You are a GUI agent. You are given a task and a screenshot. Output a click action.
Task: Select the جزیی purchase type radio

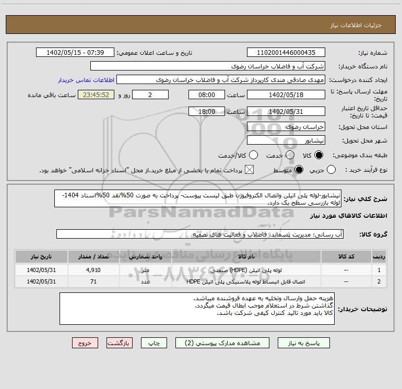pyautogui.click(x=331, y=170)
